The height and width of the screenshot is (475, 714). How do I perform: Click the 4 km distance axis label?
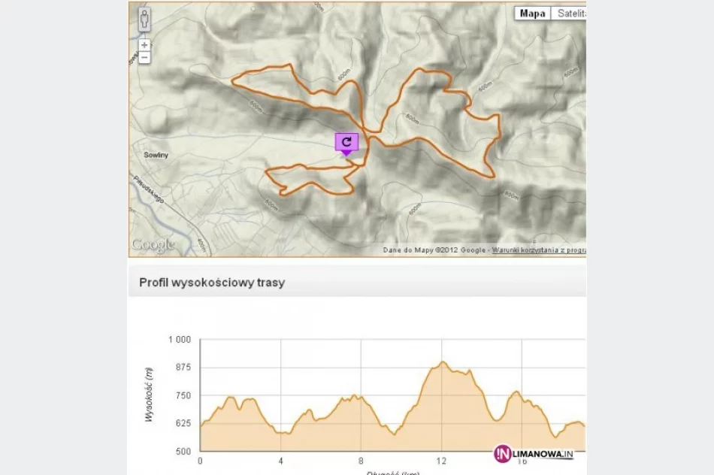[x=280, y=461]
